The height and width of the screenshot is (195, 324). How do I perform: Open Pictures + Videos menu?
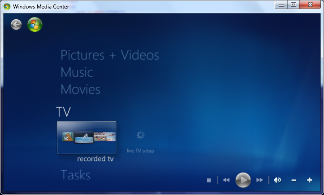pos(110,55)
